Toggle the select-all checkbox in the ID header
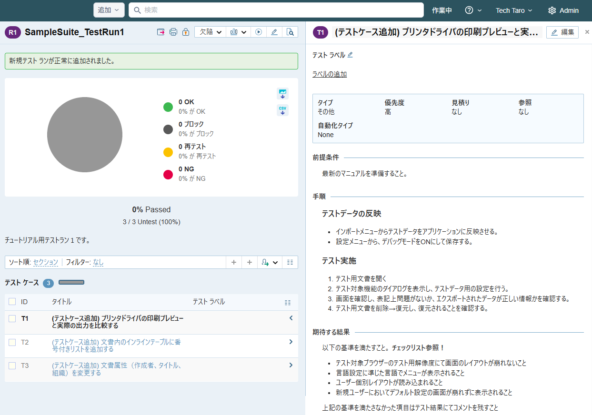Screen dimensions: 592x415 12,302
